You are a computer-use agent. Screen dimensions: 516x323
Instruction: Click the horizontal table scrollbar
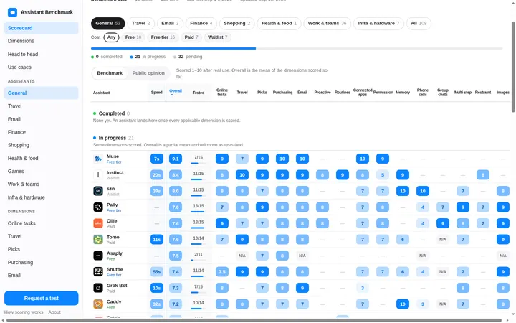pyautogui.click(x=254, y=320)
